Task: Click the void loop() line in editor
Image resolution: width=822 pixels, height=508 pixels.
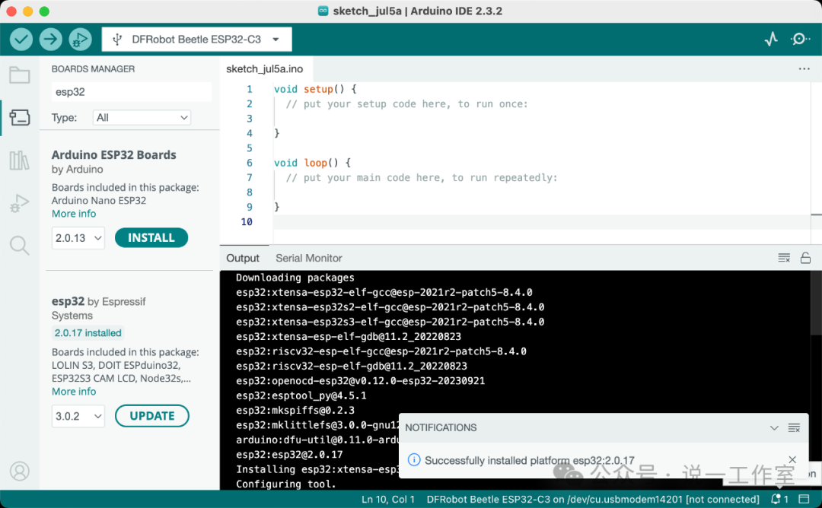Action: 313,163
